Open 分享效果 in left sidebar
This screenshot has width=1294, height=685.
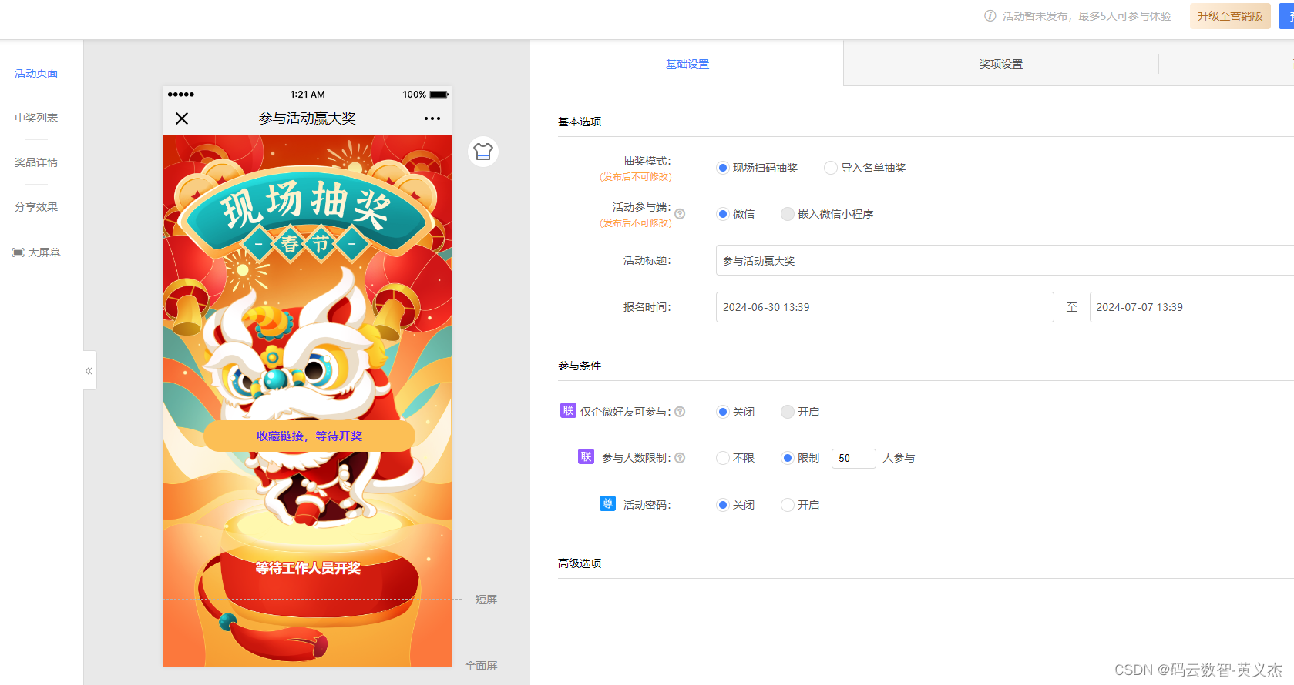pyautogui.click(x=36, y=207)
